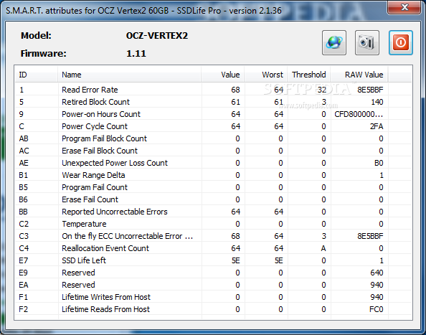The image size is (426, 335).
Task: Click the red power exit button
Action: click(x=401, y=42)
